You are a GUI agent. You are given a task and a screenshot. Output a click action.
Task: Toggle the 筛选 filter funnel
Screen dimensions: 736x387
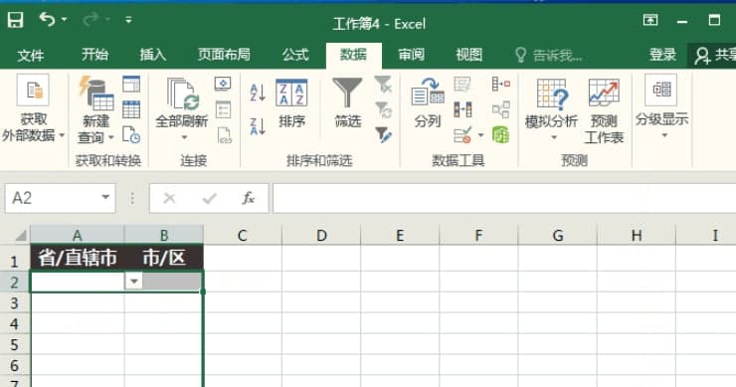[347, 103]
